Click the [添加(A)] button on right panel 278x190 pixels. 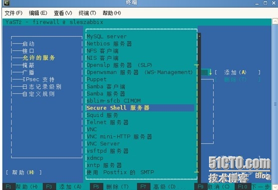(237, 72)
